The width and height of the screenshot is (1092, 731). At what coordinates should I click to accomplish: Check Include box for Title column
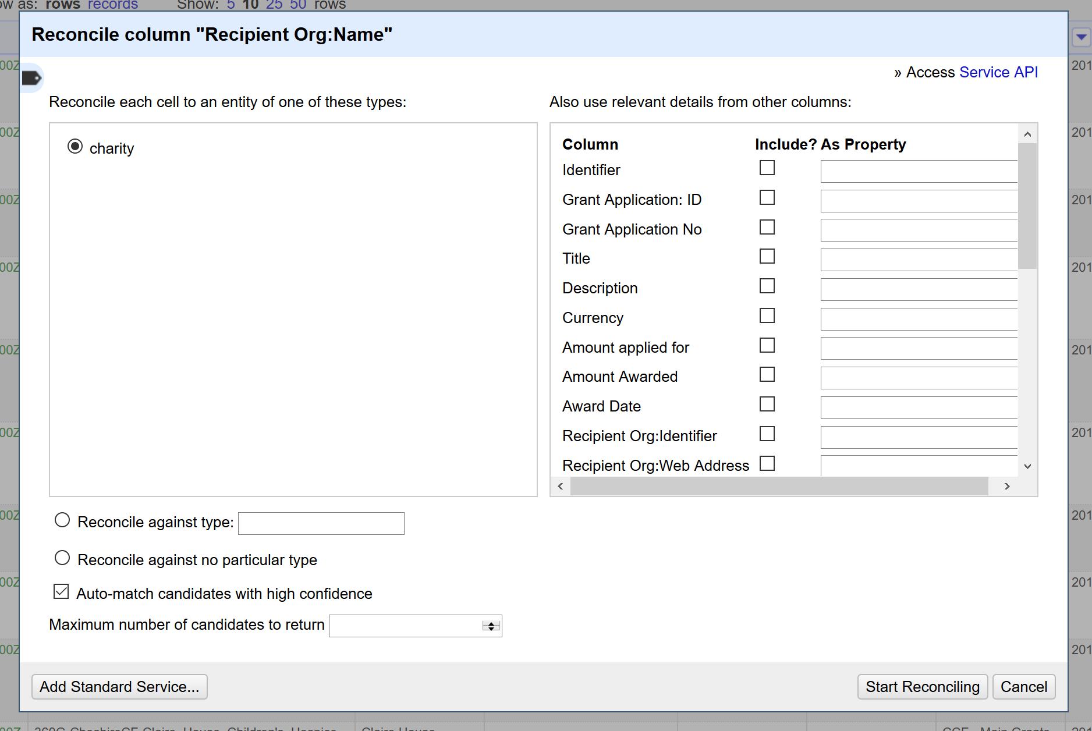coord(767,257)
